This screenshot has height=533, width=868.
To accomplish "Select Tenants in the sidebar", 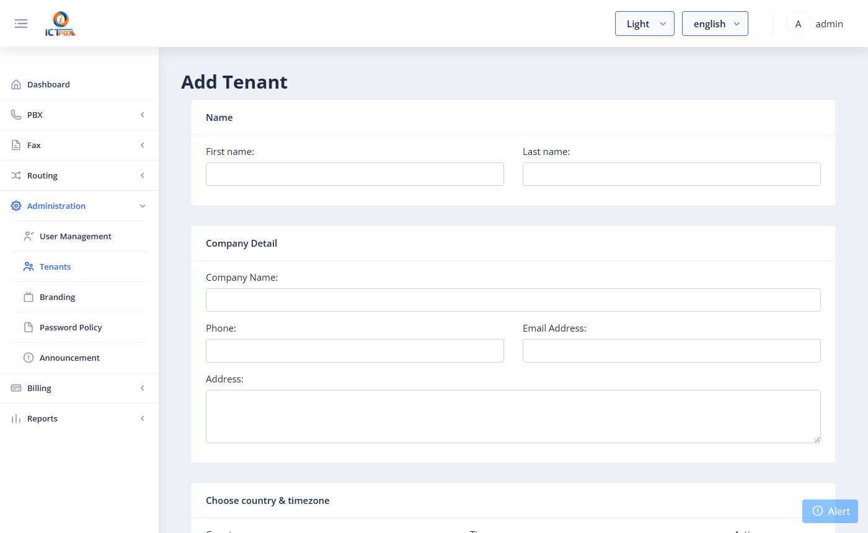I will click(x=79, y=266).
